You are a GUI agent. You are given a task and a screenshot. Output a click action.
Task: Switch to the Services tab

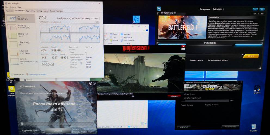tap(59, 11)
